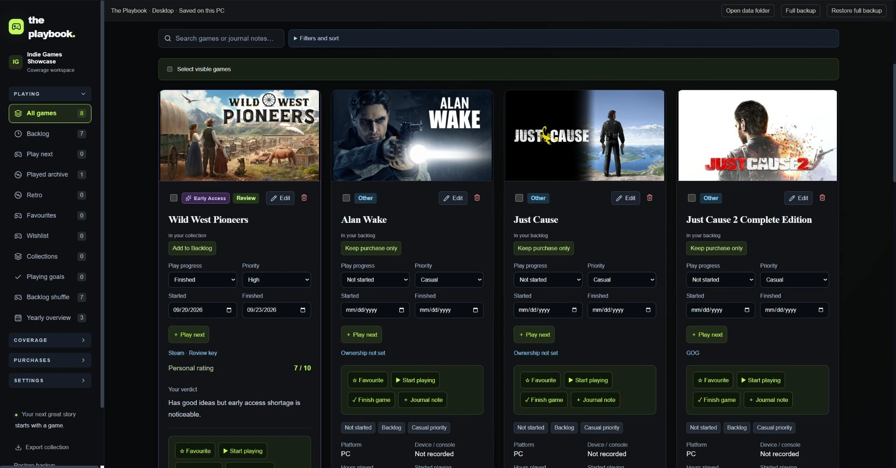Remove Just Cause 2 Complete Edition via trash icon
This screenshot has height=468, width=896.
(x=822, y=198)
